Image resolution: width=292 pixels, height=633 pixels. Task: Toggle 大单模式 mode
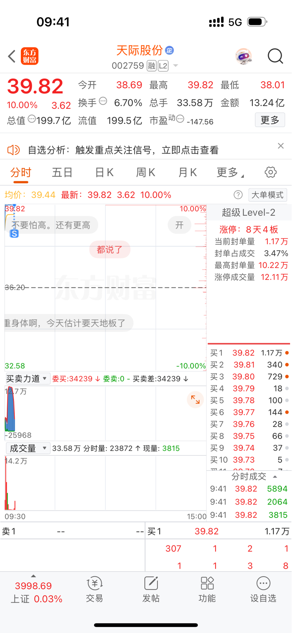tap(268, 195)
